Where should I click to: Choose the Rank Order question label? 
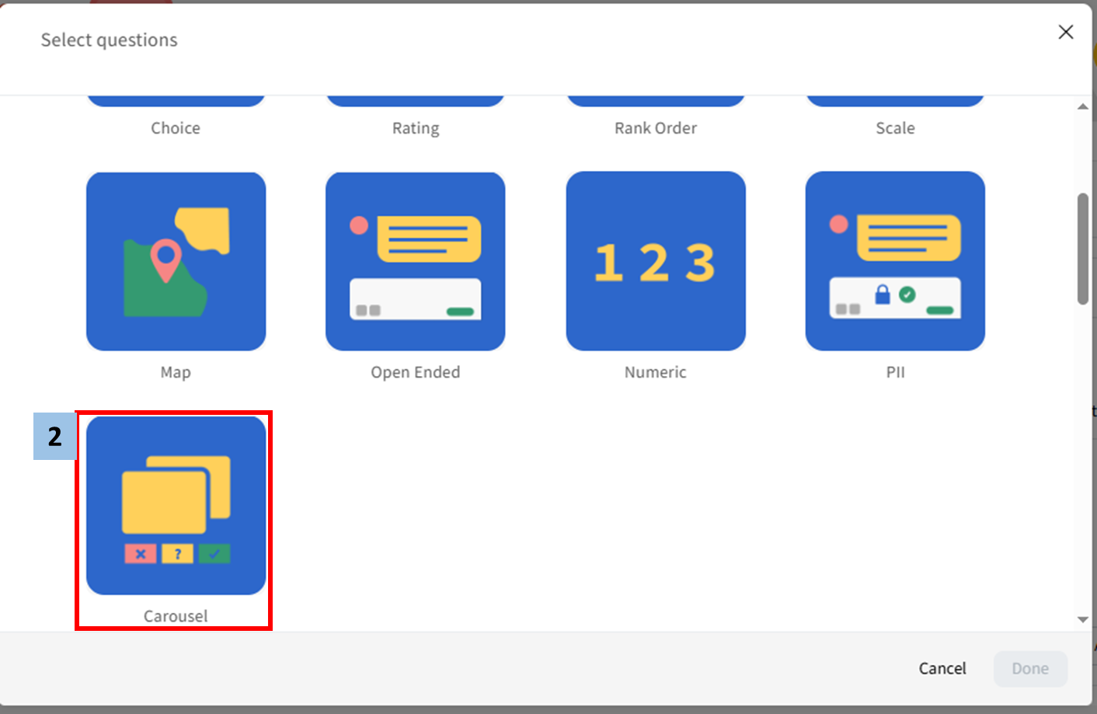(x=655, y=128)
